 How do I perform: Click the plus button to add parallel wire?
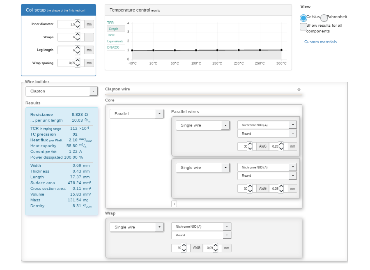coord(174,204)
